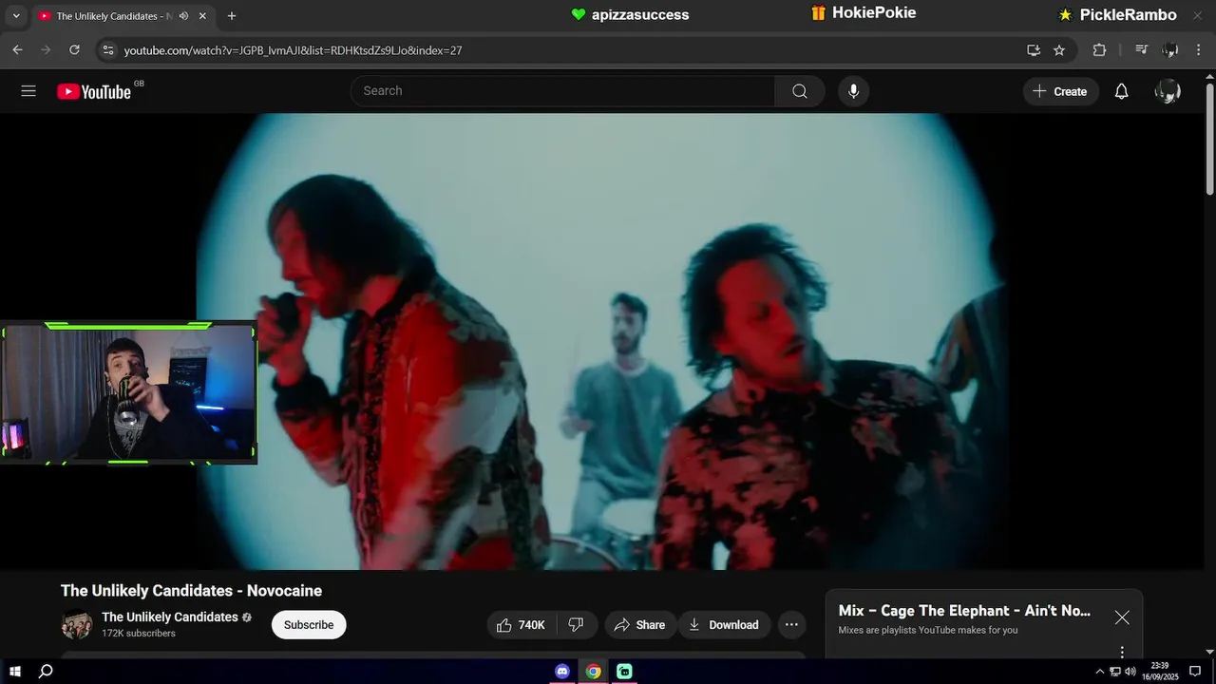The height and width of the screenshot is (684, 1216).
Task: Click the YouTube address bar URL
Action: coord(293,50)
